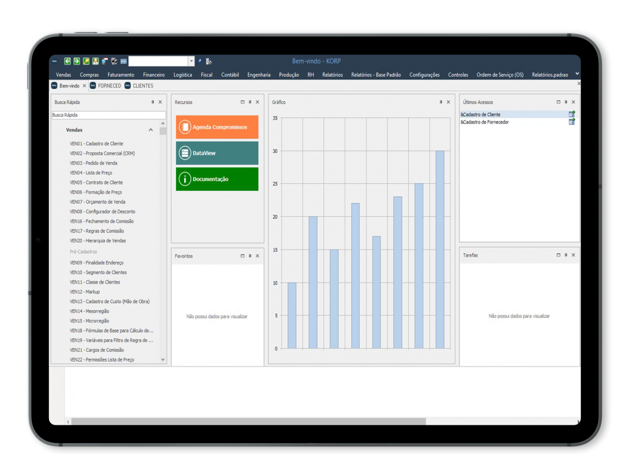Click the green forward arrow toolbar icon
The width and height of the screenshot is (630, 469).
pos(77,61)
